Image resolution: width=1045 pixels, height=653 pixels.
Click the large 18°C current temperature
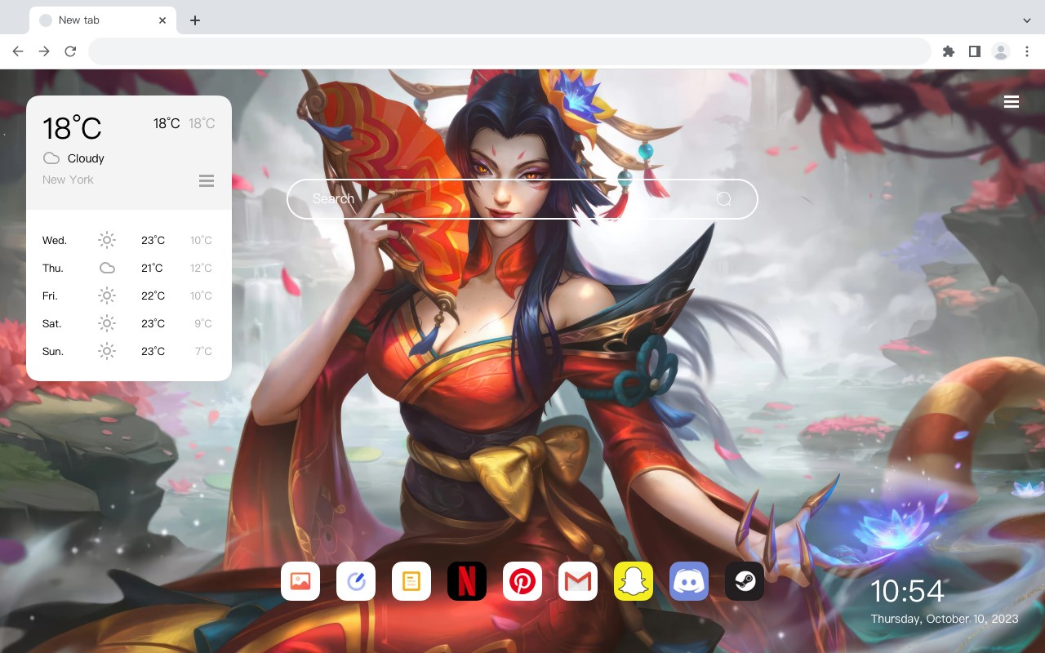[x=72, y=128]
